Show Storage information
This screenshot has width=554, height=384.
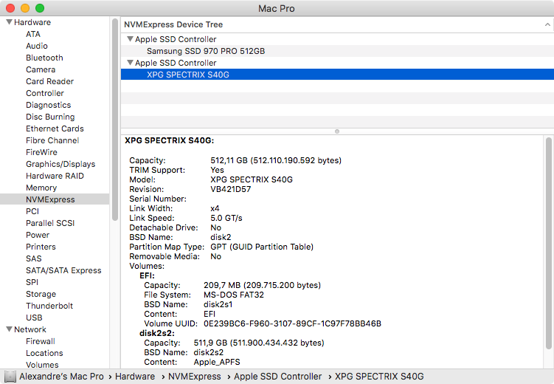pyautogui.click(x=41, y=294)
